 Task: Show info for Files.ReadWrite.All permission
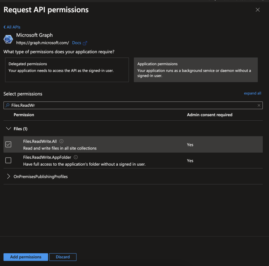[x=61, y=141]
